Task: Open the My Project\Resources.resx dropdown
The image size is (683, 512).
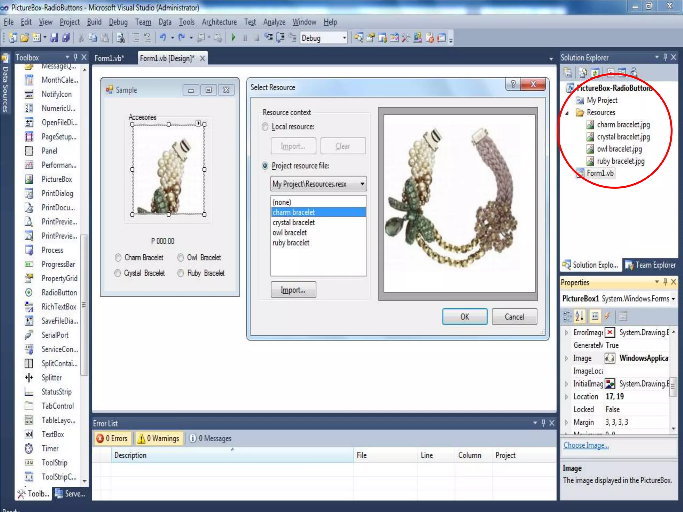Action: (x=362, y=184)
